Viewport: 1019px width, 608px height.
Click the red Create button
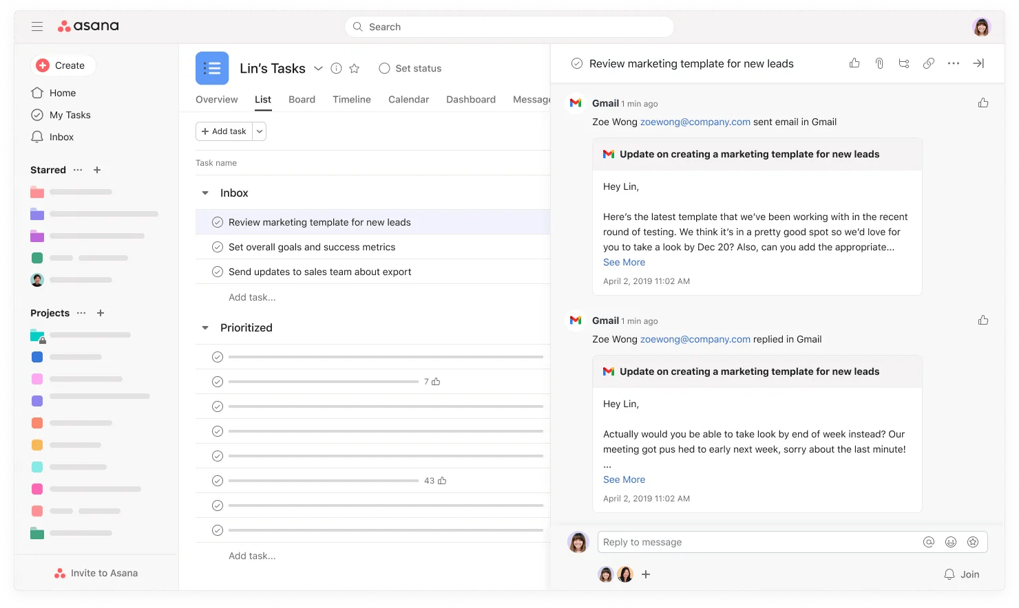(62, 65)
